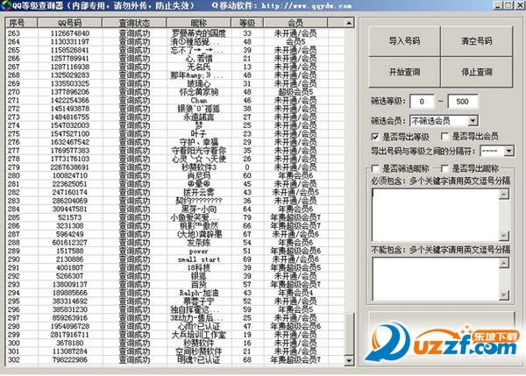Minimize the QQ等级查询器 window
The image size is (526, 376).
click(x=498, y=5)
